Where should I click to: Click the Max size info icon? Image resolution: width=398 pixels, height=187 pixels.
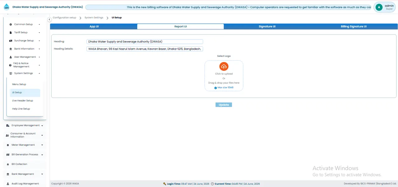click(215, 88)
